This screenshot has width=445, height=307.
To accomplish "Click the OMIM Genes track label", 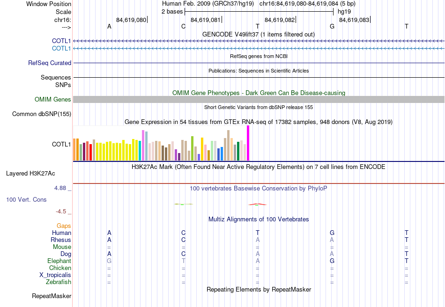I will point(52,100).
